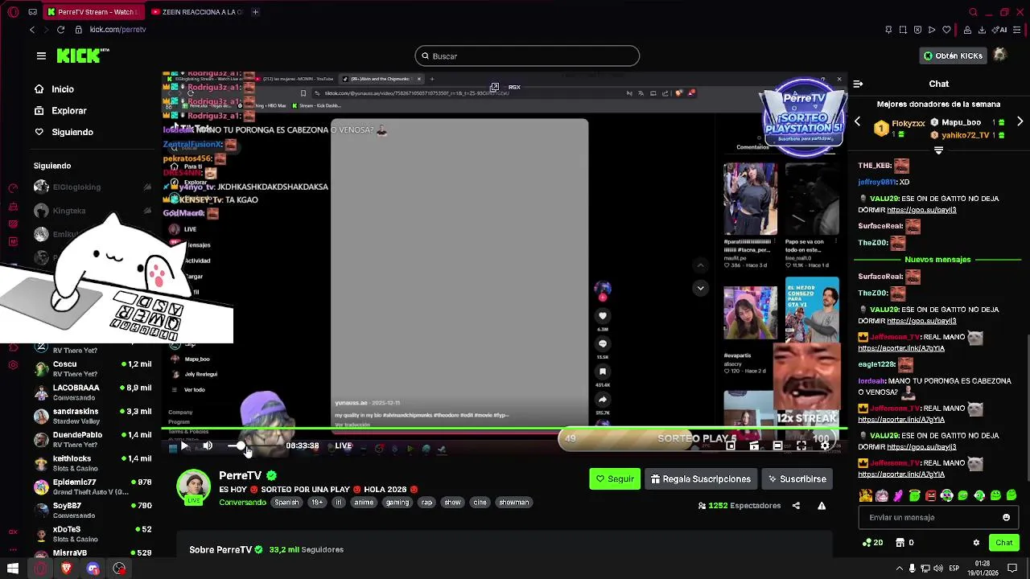
Task: Play or pause the stream
Action: coord(183,446)
